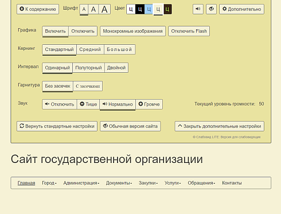This screenshot has width=281, height=214.
Task: Toggle the 'Дополнительно' settings button
Action: point(241,9)
